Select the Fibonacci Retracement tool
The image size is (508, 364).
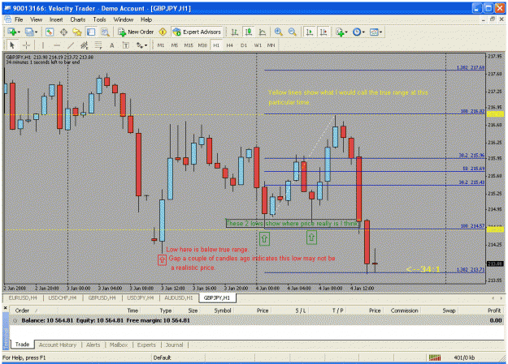(x=98, y=45)
